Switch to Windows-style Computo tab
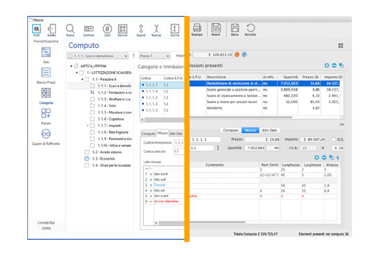 pyautogui.click(x=148, y=134)
